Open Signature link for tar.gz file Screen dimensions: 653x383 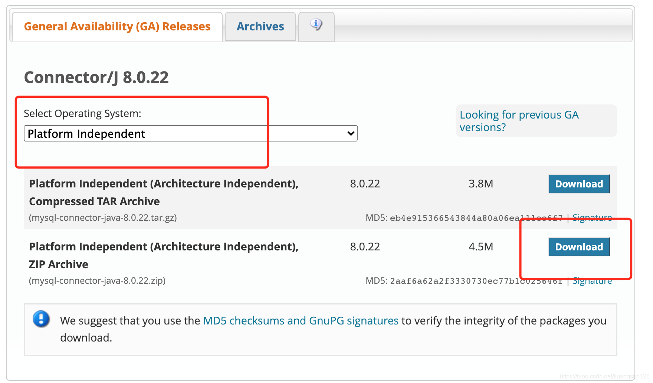pos(592,217)
